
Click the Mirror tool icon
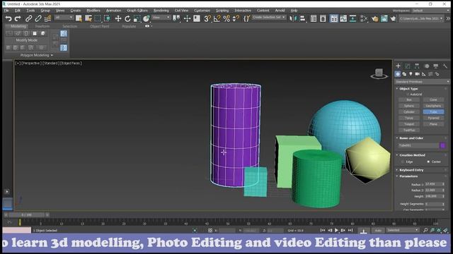tap(292, 19)
